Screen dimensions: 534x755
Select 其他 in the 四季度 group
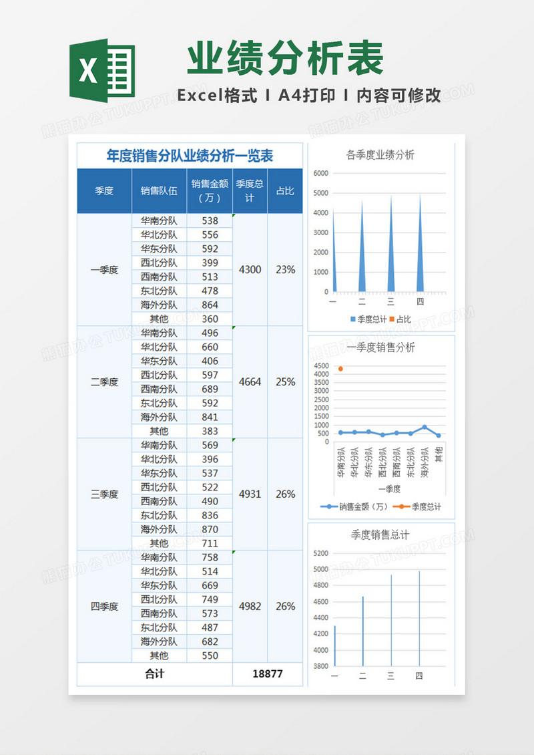(x=160, y=655)
